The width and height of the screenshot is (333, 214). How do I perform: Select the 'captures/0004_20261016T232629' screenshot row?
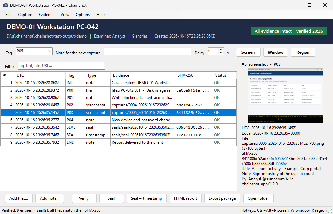click(119, 105)
